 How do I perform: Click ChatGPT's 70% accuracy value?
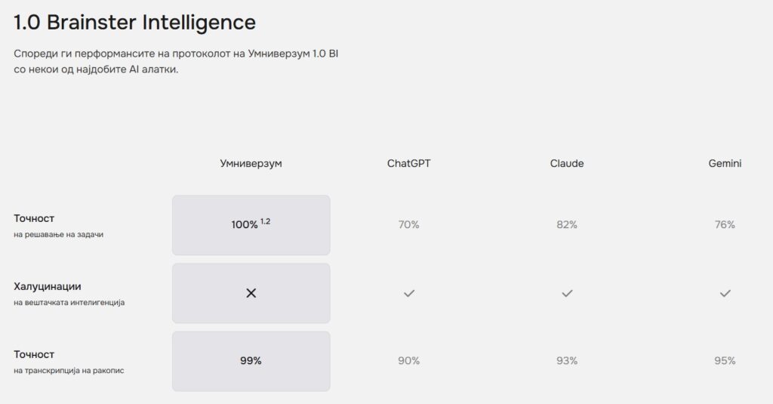(x=409, y=225)
